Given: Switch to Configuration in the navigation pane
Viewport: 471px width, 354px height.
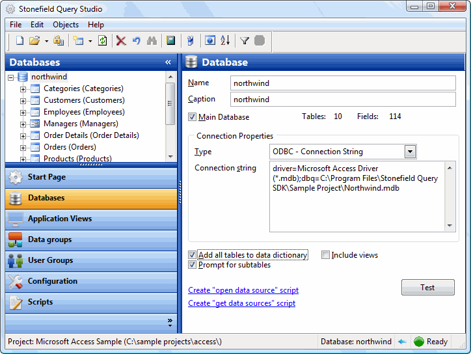Looking at the screenshot, I should click(x=52, y=281).
